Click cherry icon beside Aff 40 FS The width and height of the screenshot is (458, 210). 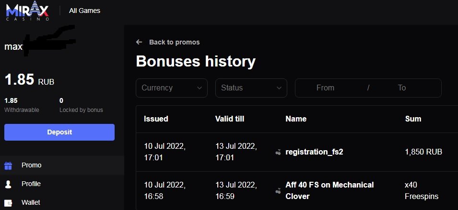pos(278,191)
